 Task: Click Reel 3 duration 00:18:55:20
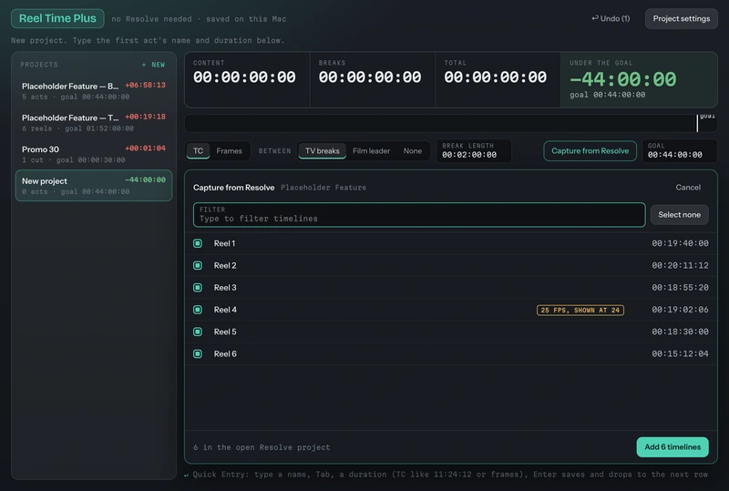(x=680, y=287)
